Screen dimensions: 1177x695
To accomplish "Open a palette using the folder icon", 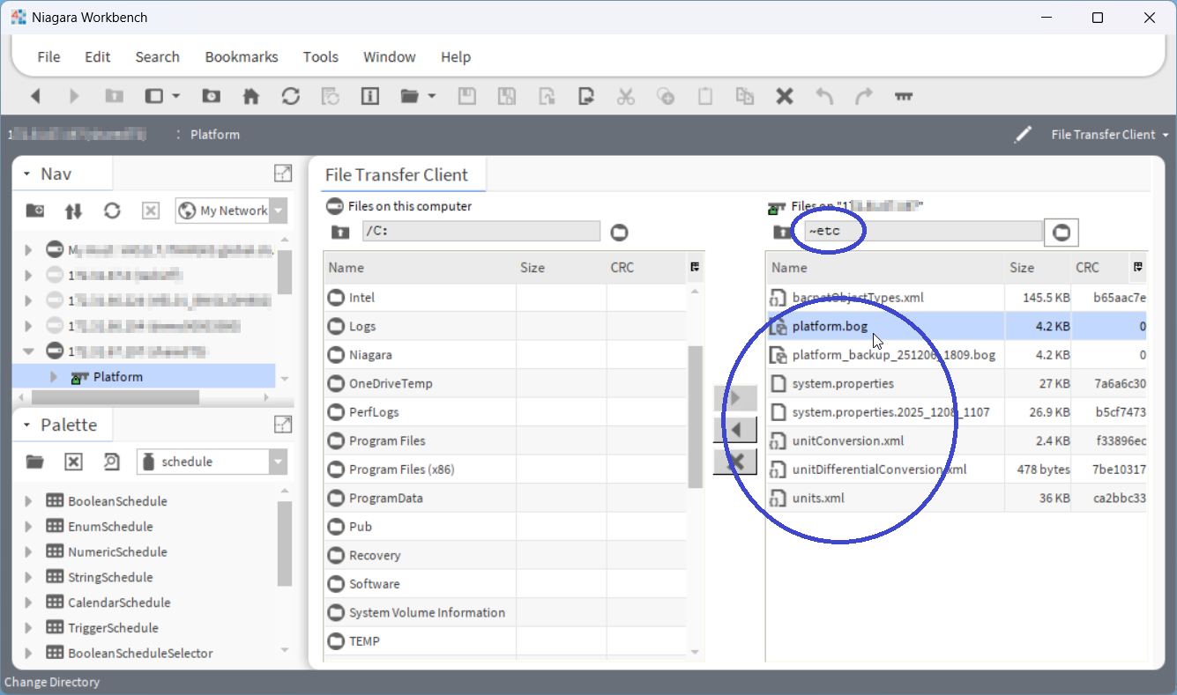I will click(34, 462).
